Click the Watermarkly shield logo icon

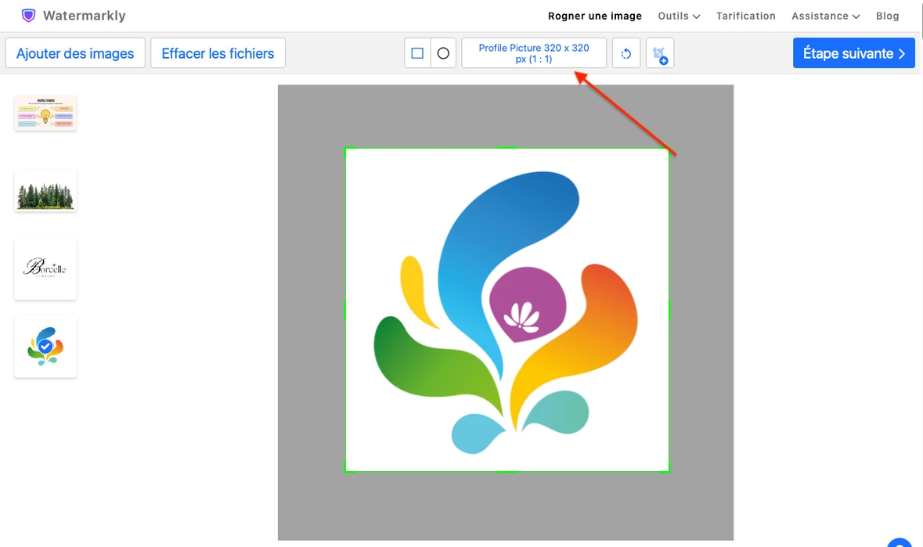(28, 16)
